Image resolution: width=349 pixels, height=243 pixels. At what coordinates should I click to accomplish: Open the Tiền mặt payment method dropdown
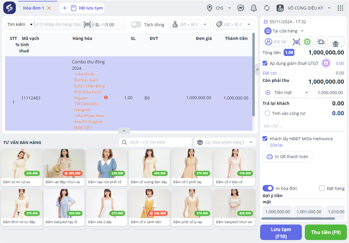click(306, 93)
